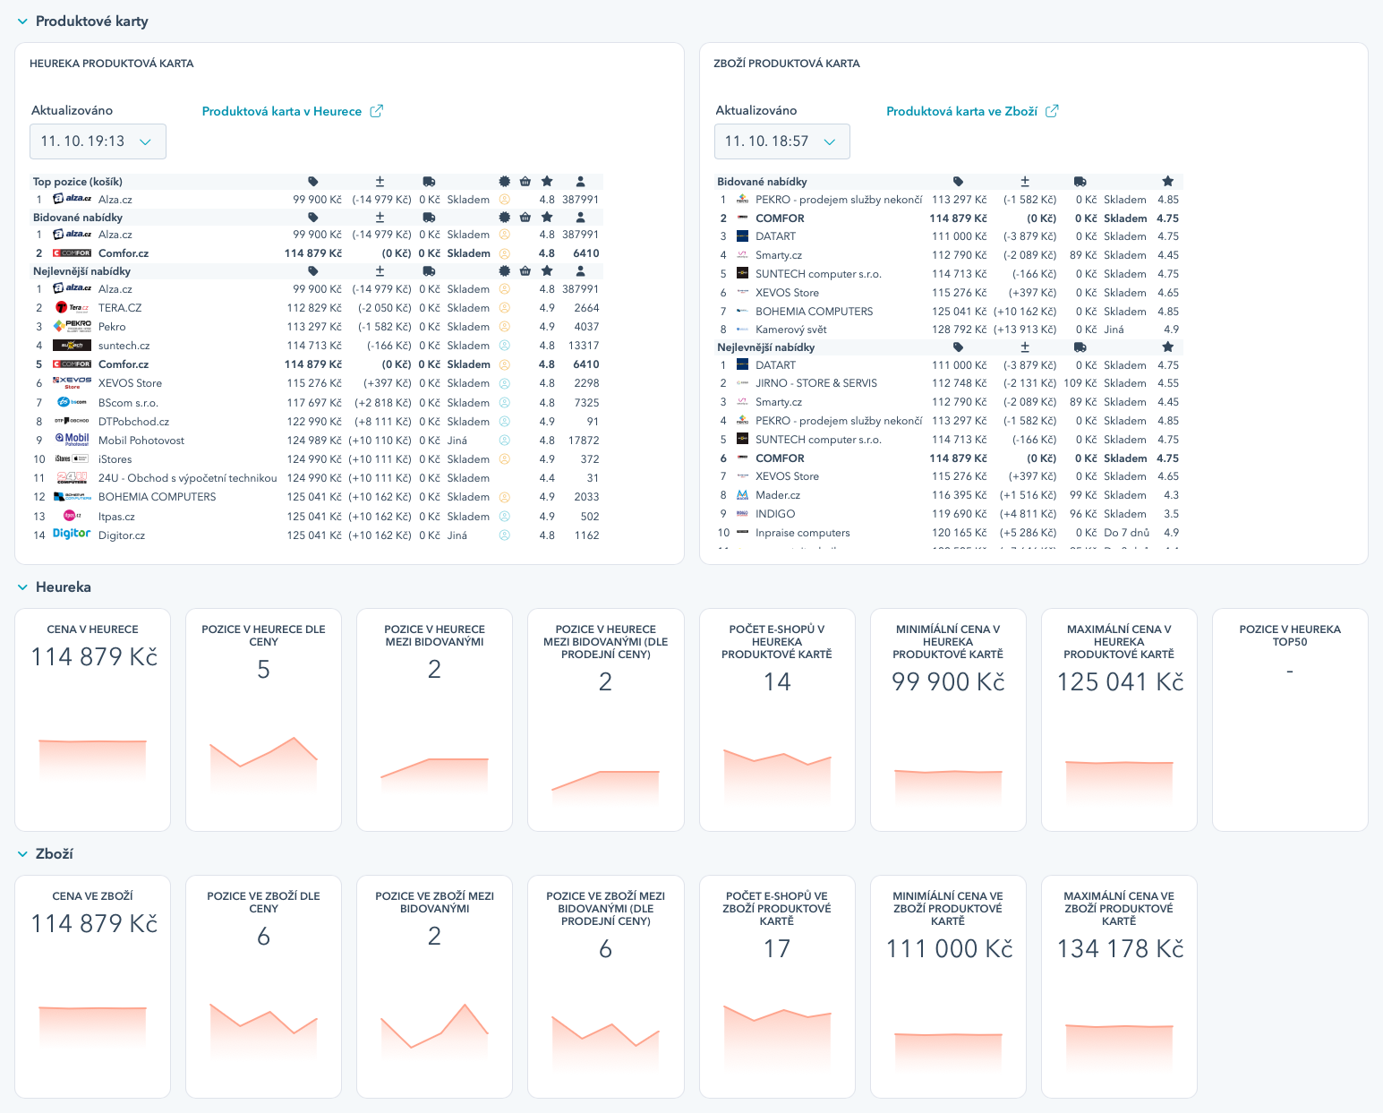Click the plus-minus icon in the Top pozice (košík) header

(x=380, y=182)
